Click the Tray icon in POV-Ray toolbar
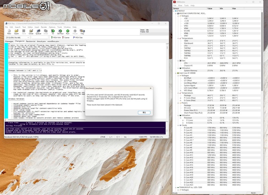 (x=82, y=32)
